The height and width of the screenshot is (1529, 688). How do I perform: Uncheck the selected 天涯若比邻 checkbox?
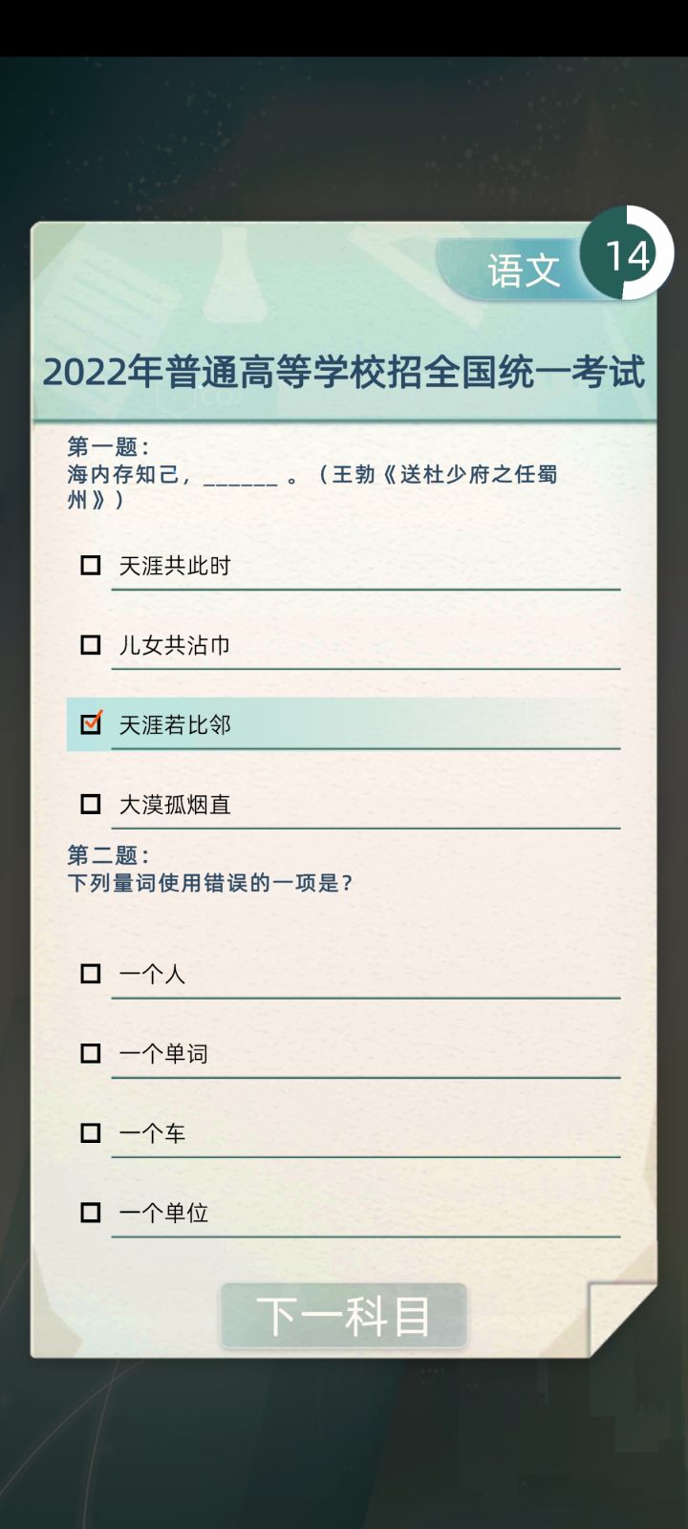click(x=91, y=723)
